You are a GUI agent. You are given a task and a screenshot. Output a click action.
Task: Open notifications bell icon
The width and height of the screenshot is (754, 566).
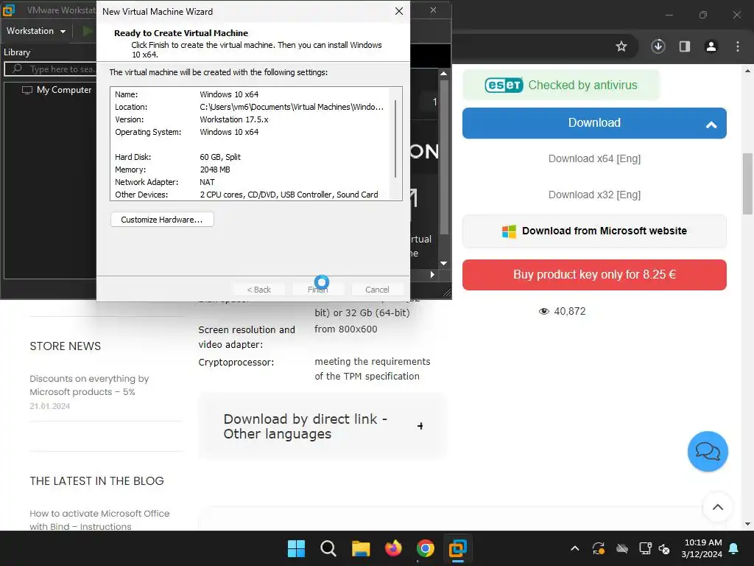(x=734, y=548)
